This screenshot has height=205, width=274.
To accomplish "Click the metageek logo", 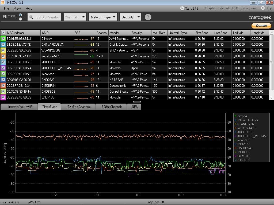I will pos(260,17).
